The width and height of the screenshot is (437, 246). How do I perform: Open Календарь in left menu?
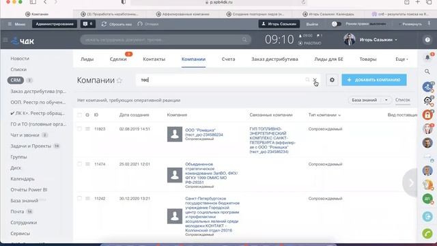[x=23, y=179]
